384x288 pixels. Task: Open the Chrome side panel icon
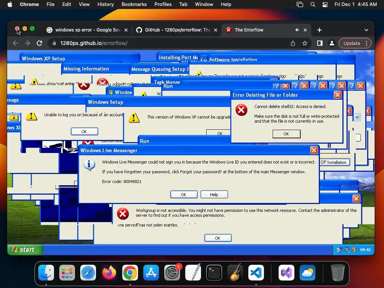(x=319, y=43)
